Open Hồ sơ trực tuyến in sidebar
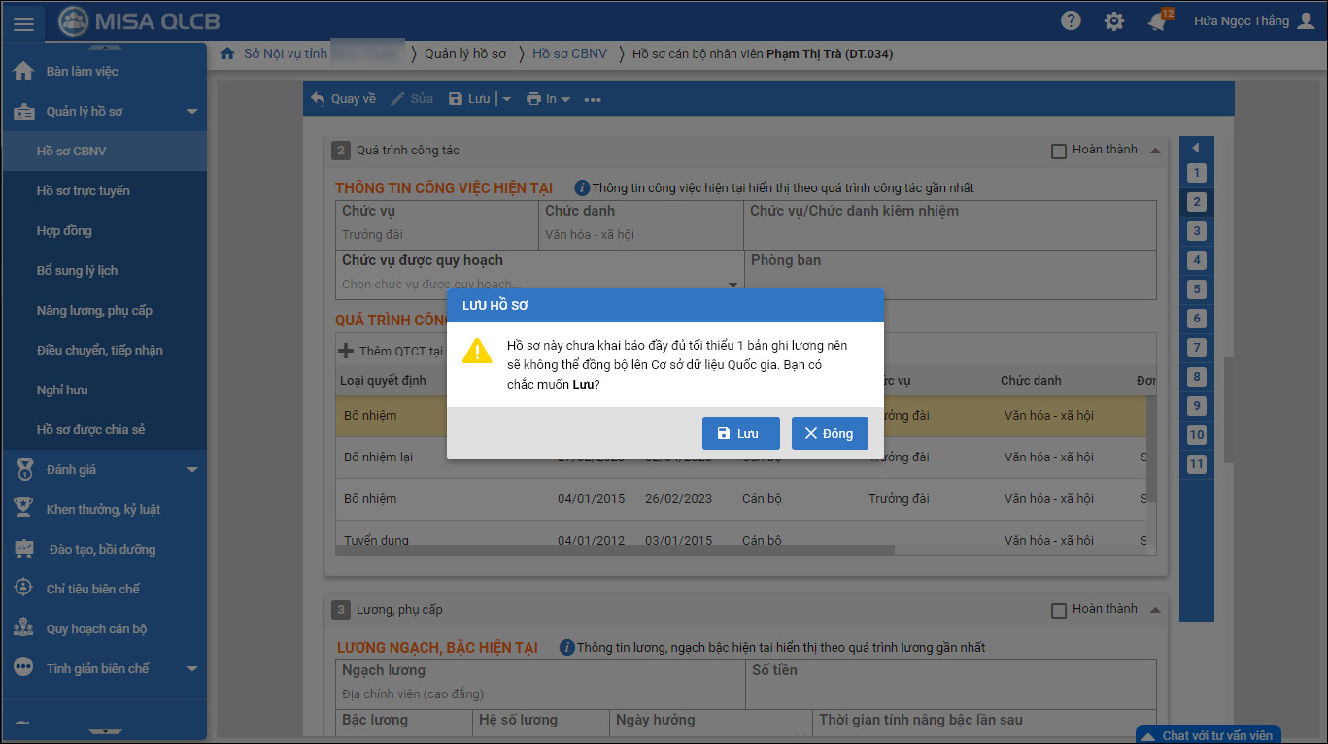1328x744 pixels. (83, 191)
